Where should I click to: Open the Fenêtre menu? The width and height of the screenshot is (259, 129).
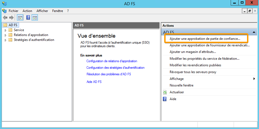(58, 11)
